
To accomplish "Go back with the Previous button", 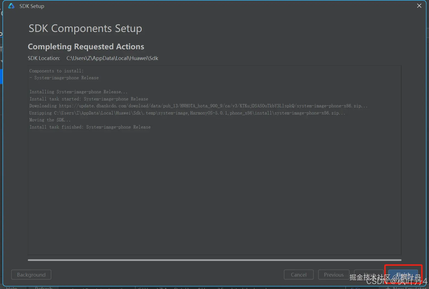I will 334,275.
